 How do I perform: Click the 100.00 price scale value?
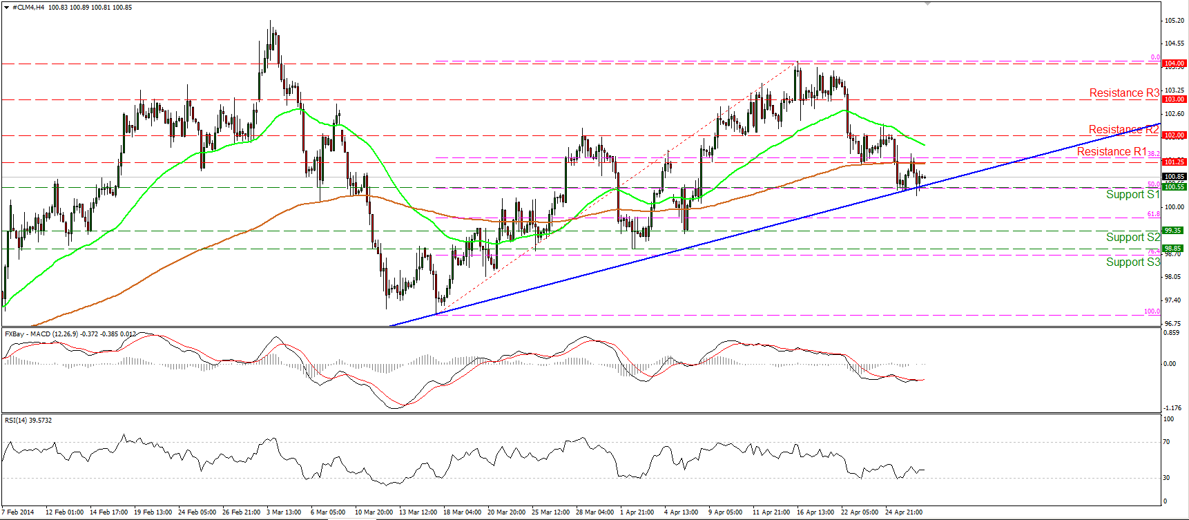coord(1174,206)
